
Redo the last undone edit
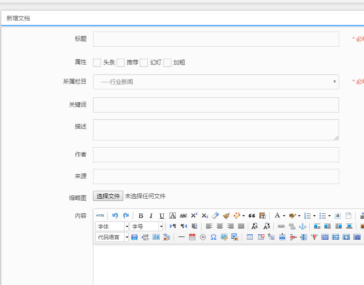click(x=126, y=216)
